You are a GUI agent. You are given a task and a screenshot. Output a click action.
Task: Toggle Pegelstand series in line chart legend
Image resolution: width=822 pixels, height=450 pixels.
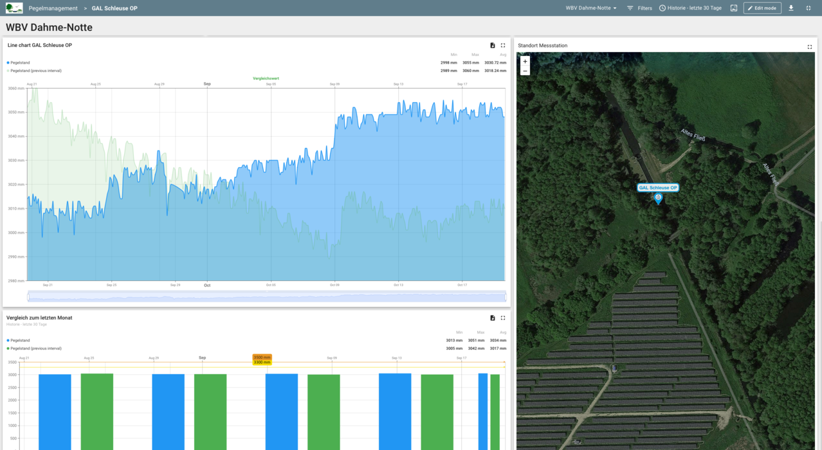click(x=20, y=62)
